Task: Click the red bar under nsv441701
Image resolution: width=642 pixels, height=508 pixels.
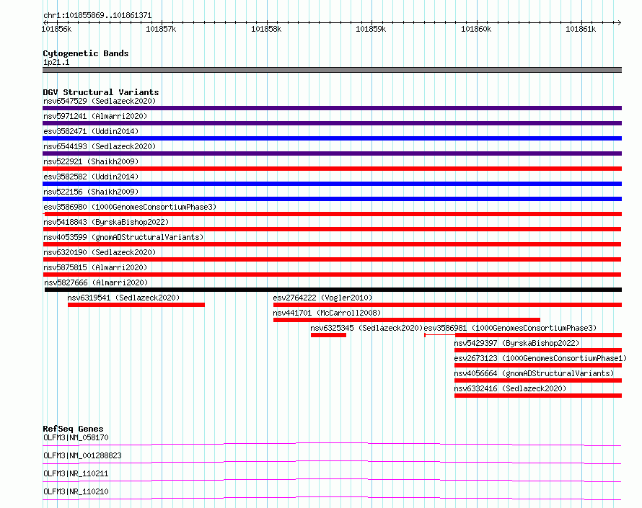Action: (407, 320)
